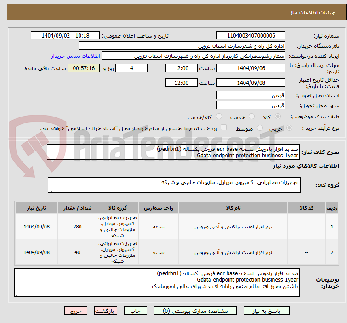Click the واحد شمارش column header
This screenshot has width=347, height=323.
[159, 208]
